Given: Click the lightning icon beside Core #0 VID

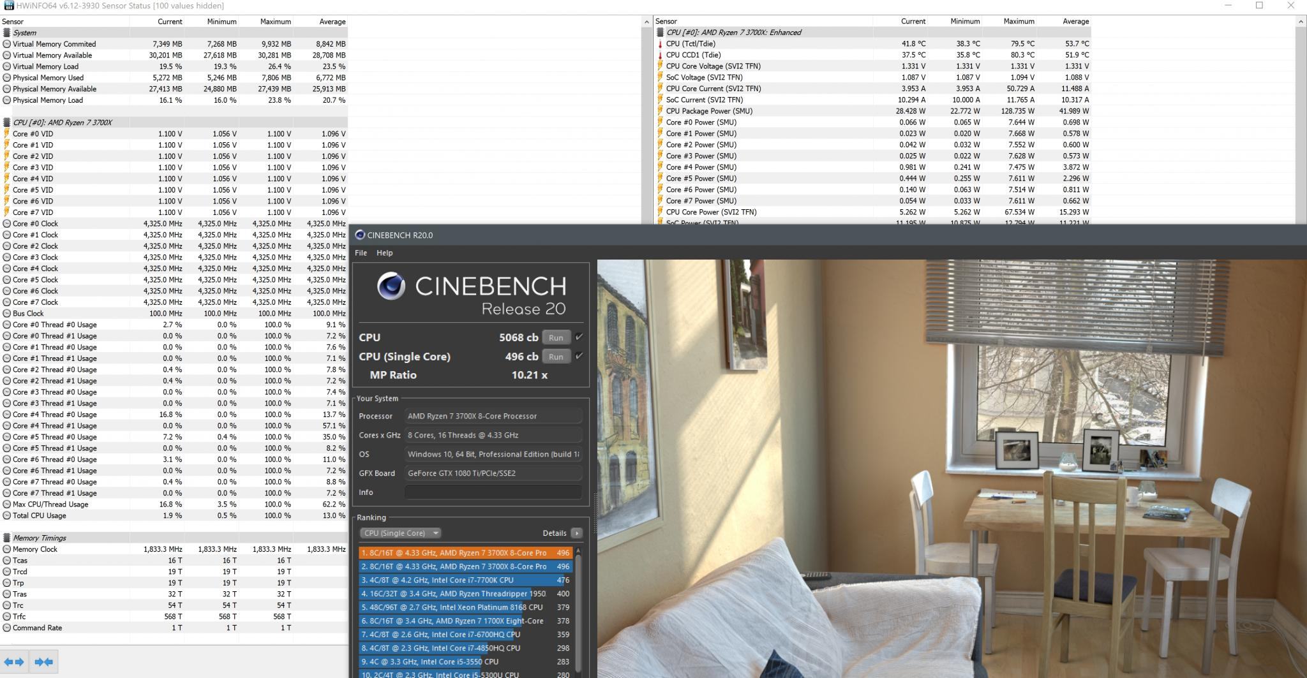Looking at the screenshot, I should click(6, 134).
